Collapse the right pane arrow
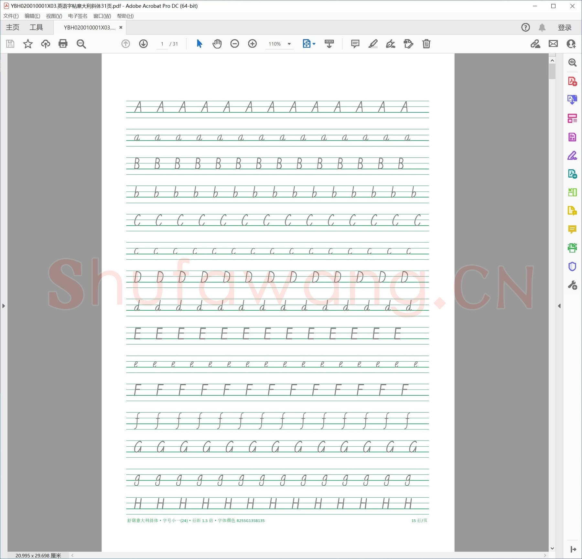 click(x=559, y=306)
